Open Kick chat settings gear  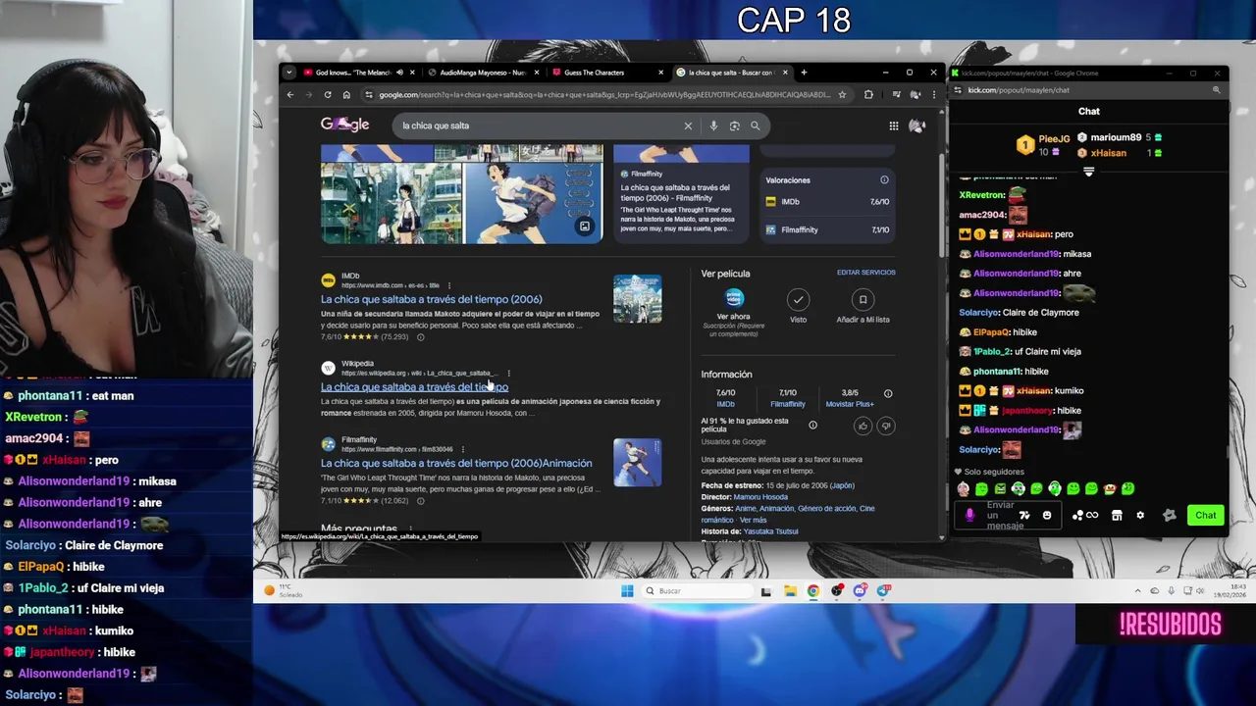point(1140,516)
